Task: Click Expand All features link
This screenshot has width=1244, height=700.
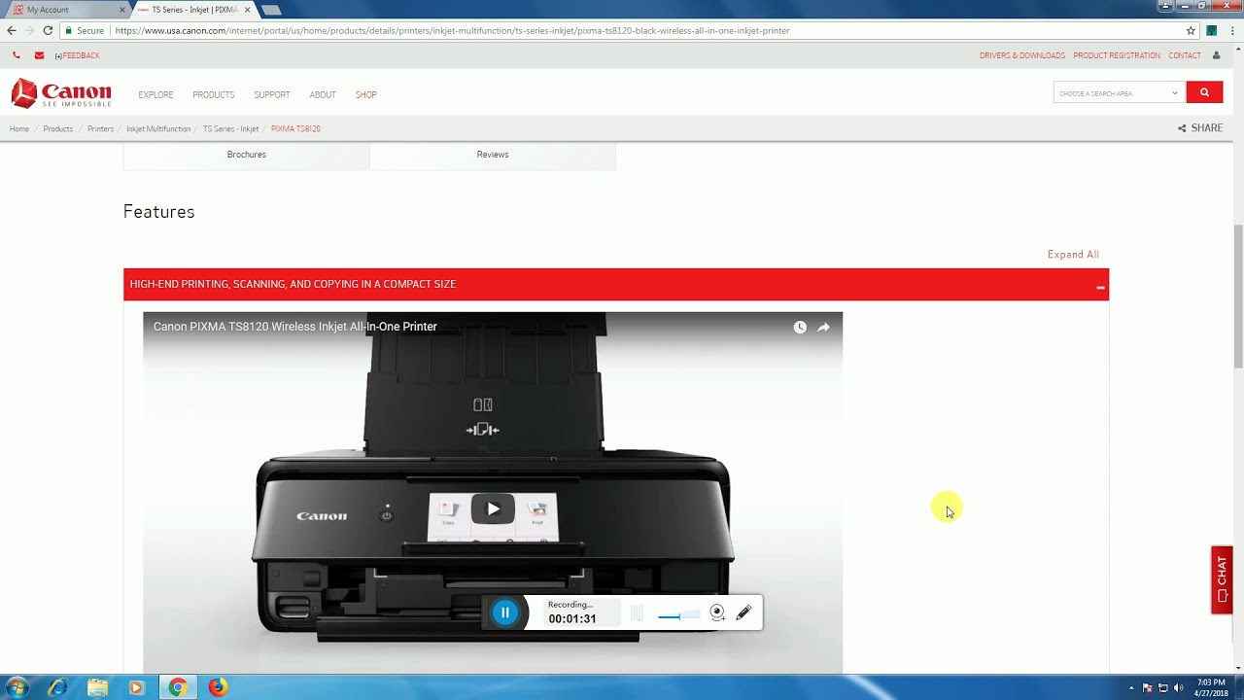Action: click(x=1073, y=255)
